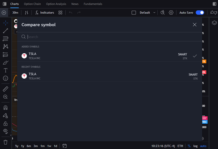
Task: Set range to 1m
Action: click(x=43, y=146)
